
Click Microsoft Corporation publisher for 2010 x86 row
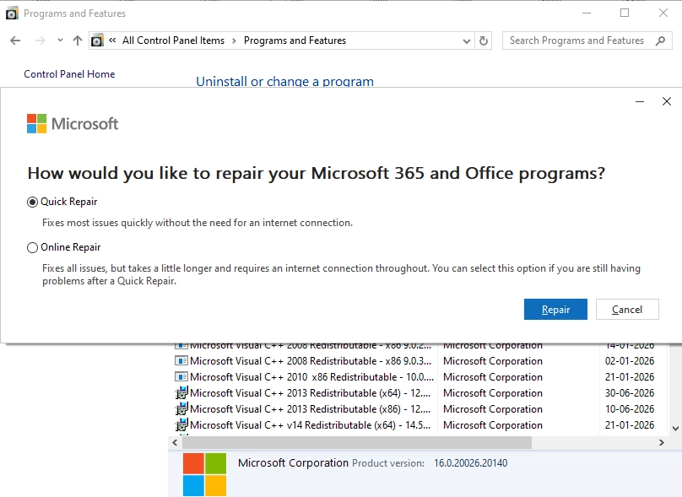pos(493,377)
